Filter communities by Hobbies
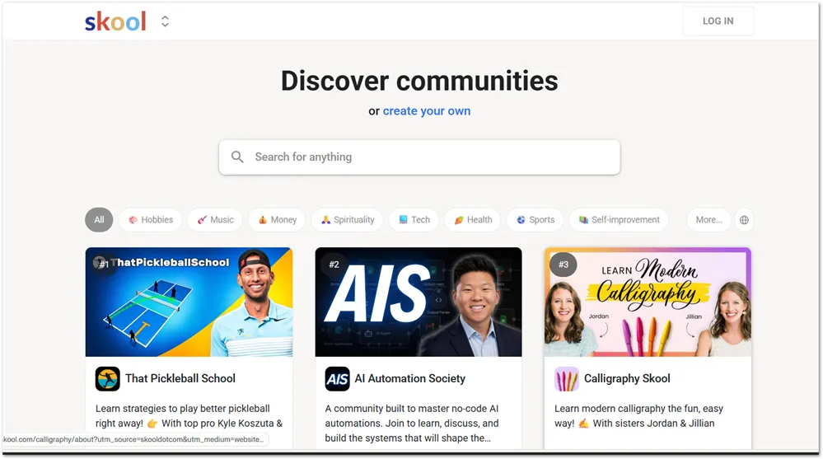This screenshot has width=823, height=459. tap(150, 220)
